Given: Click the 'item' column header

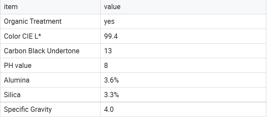Looking at the screenshot, I should point(50,7).
